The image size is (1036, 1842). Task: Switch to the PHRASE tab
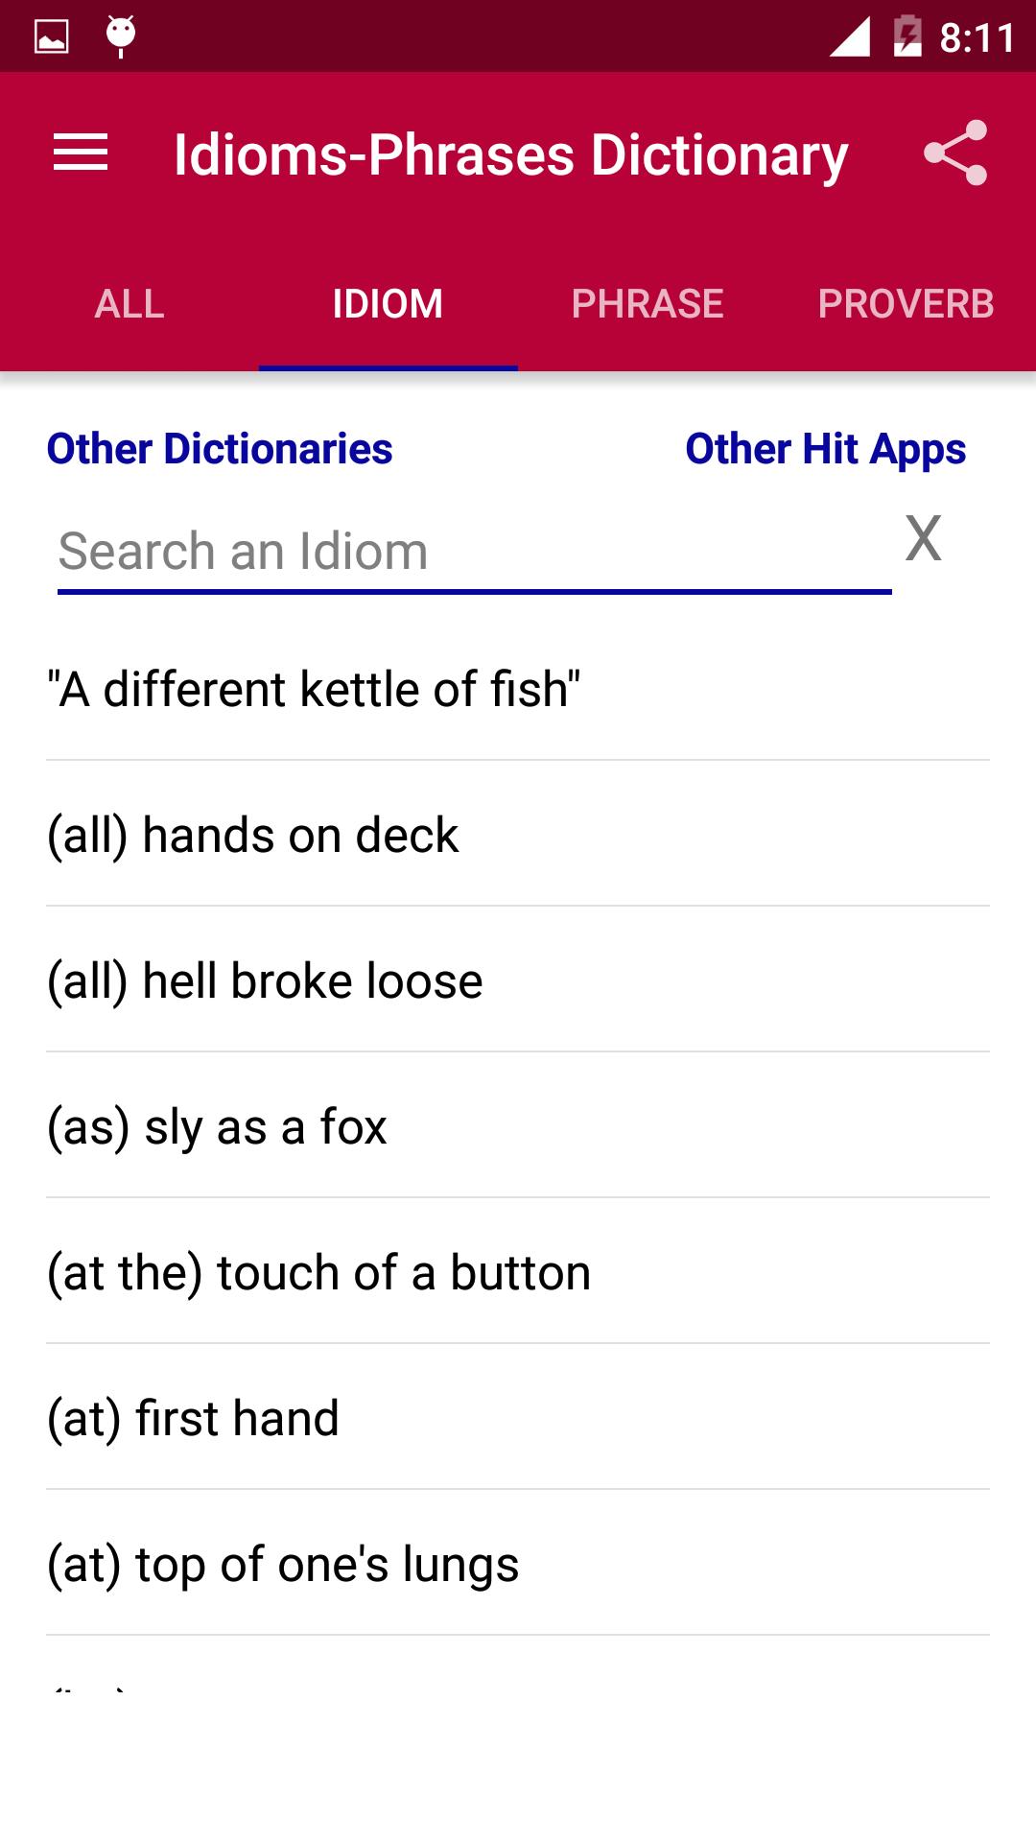click(x=647, y=304)
